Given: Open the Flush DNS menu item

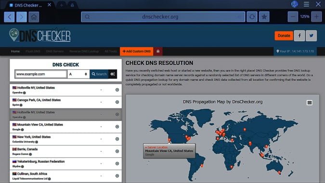Looking at the screenshot, I should pos(33,51).
